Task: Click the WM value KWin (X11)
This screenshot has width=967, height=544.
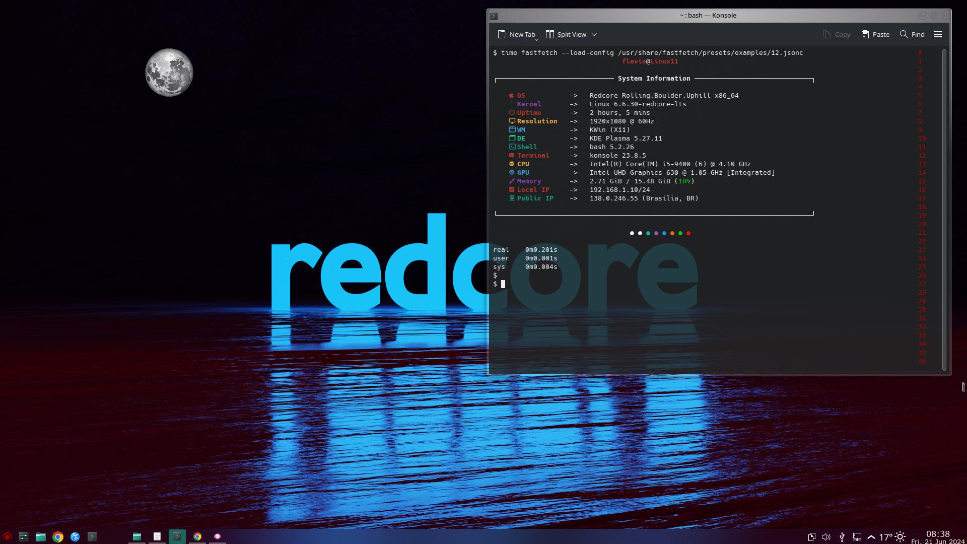Action: 609,130
